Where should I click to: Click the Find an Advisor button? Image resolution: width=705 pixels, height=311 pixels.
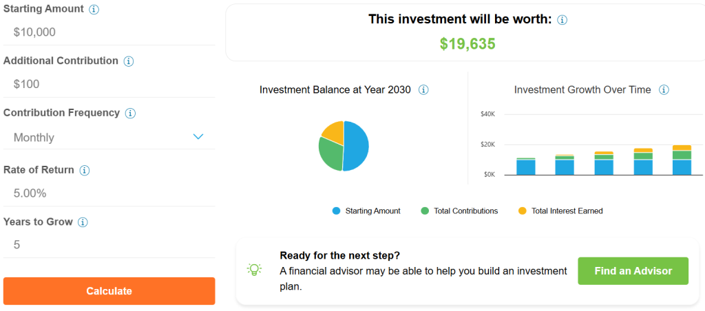[x=633, y=271]
